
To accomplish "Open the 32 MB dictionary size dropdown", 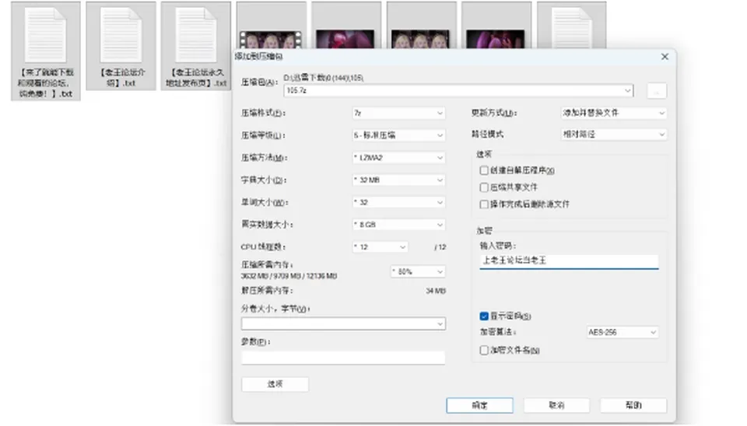I will (398, 180).
